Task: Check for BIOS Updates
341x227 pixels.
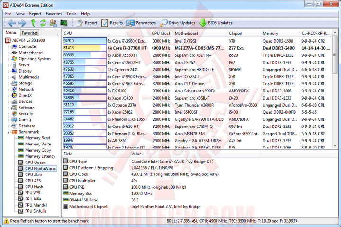Action: point(215,23)
